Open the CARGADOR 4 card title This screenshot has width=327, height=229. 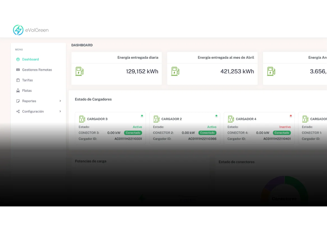[x=246, y=119]
